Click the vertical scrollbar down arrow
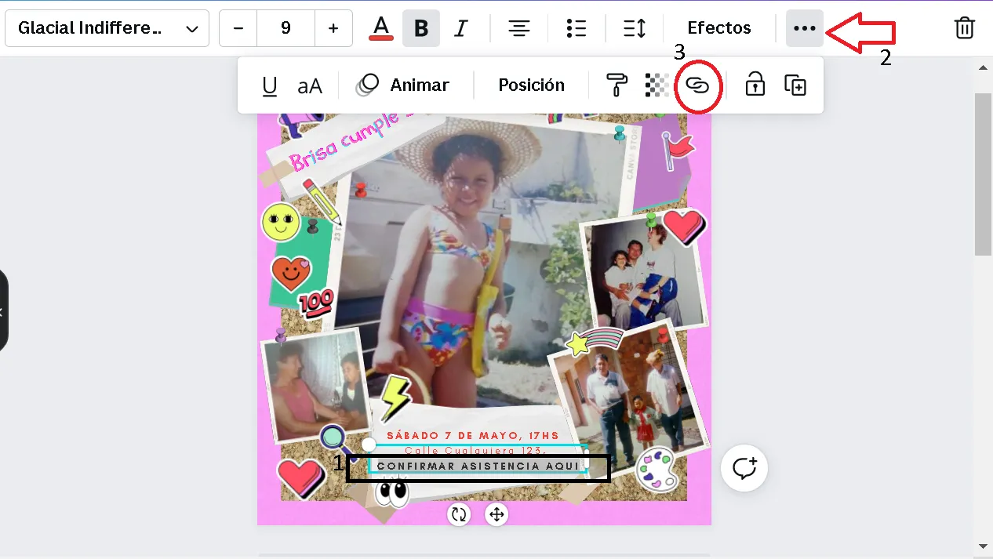 pyautogui.click(x=984, y=546)
